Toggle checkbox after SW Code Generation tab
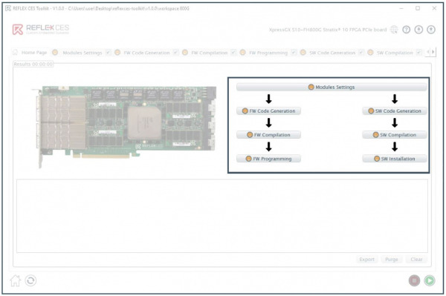 [x=361, y=52]
